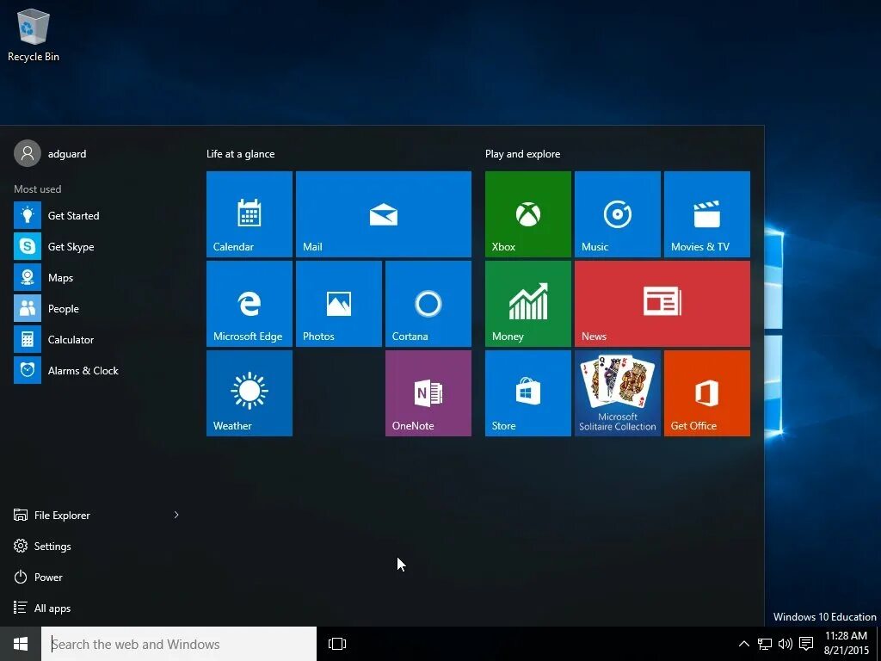Open network status tray icon
Screen dimensions: 881x661
pyautogui.click(x=765, y=644)
